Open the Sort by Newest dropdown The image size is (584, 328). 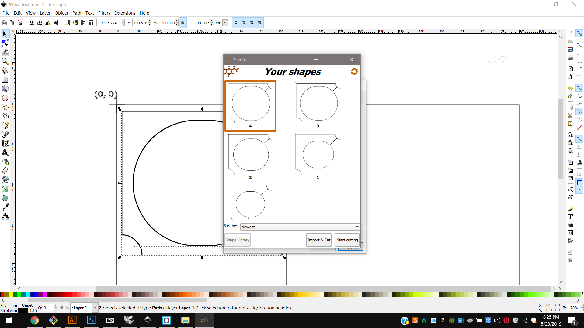[x=300, y=227]
